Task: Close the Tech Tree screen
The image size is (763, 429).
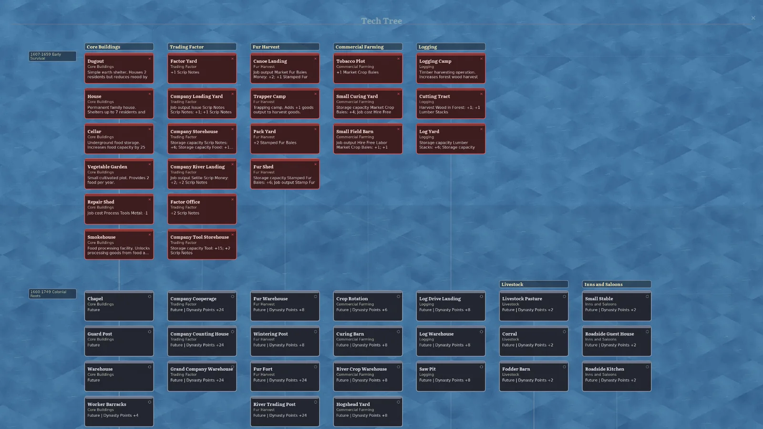Action: click(753, 18)
